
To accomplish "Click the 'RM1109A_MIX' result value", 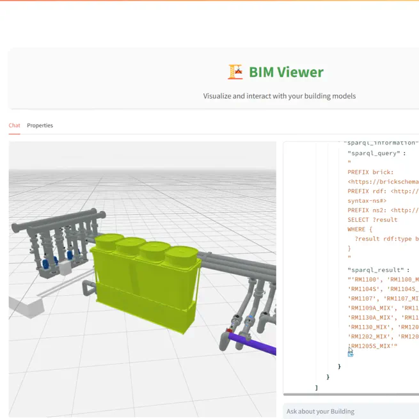I will [x=370, y=308].
